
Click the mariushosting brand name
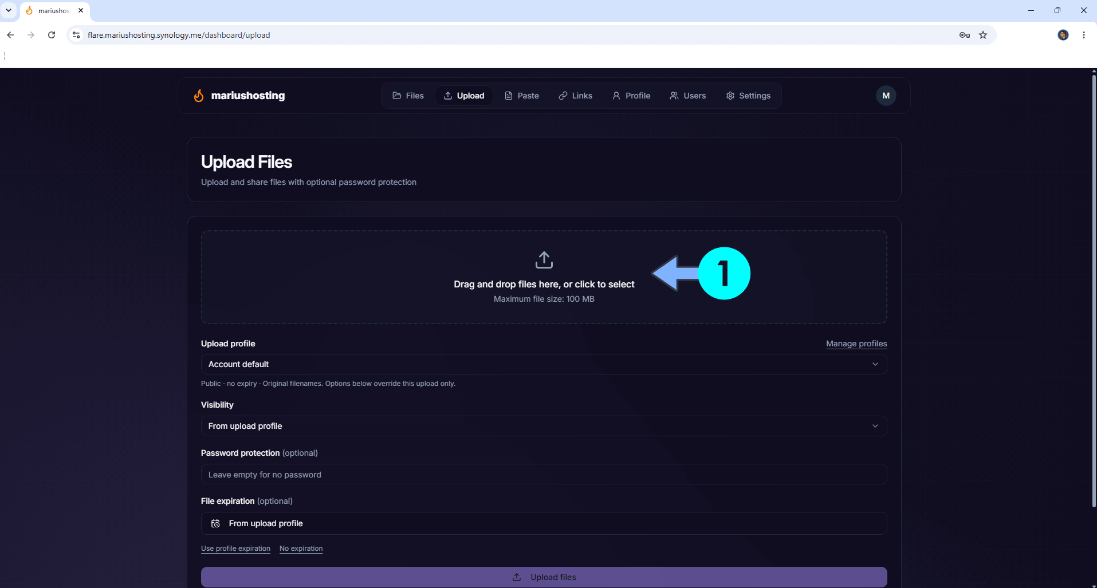pyautogui.click(x=248, y=96)
